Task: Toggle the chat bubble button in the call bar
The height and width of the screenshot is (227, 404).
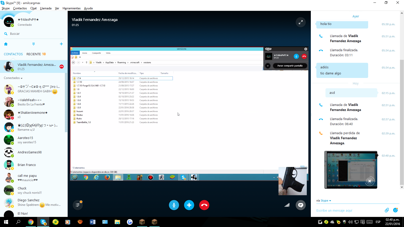Action: 301,205
